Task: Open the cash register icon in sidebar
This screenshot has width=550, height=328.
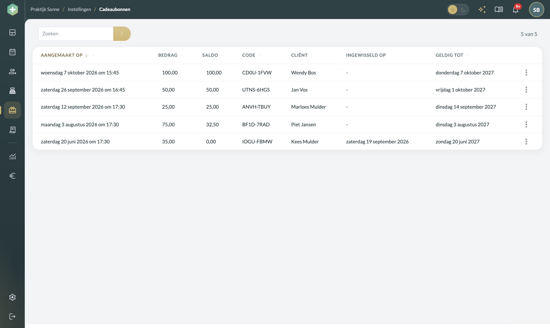Action: (12, 91)
